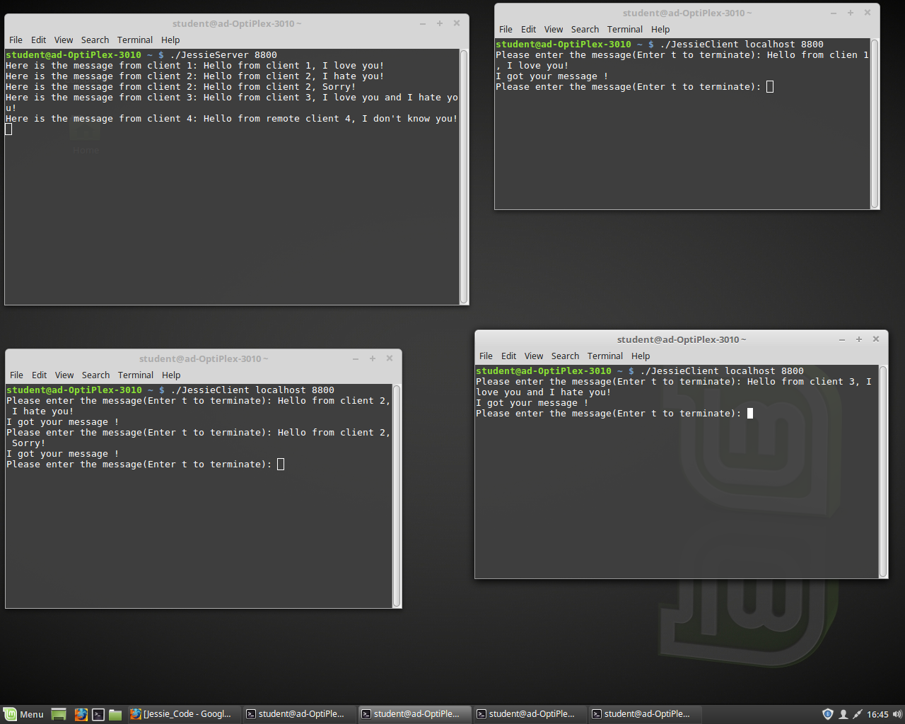Click the message input prompt in client 3 terminal
This screenshot has width=905, height=724.
[750, 413]
